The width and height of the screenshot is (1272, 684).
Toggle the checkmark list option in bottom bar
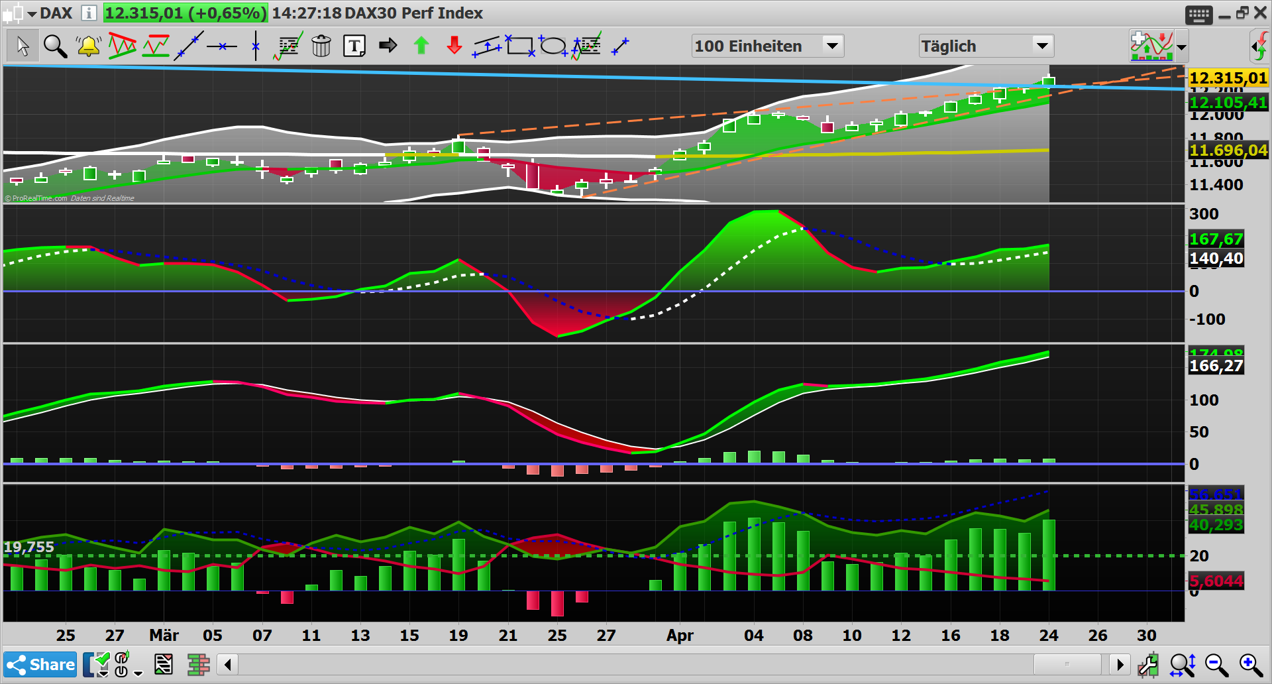point(97,664)
